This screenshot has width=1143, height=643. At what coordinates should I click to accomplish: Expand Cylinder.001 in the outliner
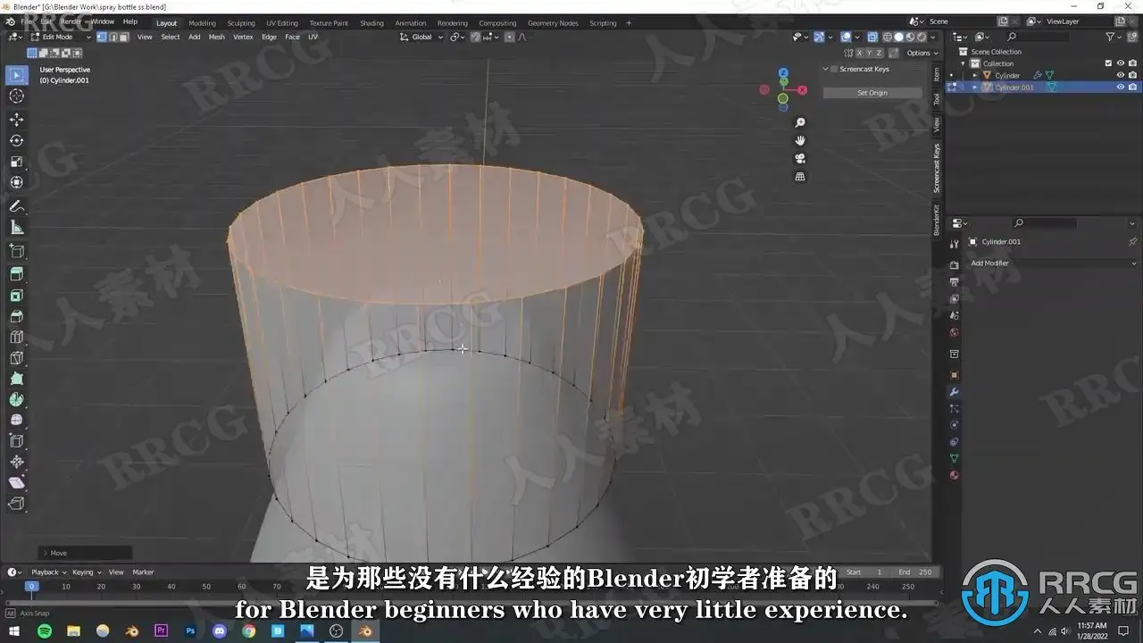[x=975, y=88]
